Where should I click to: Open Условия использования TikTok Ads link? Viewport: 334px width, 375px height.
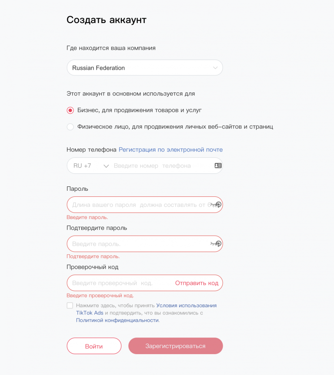186,306
